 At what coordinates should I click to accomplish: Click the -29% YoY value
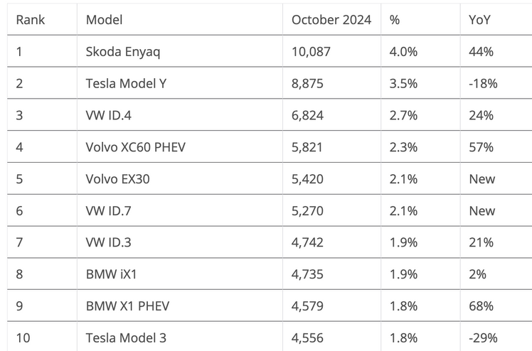coord(482,338)
